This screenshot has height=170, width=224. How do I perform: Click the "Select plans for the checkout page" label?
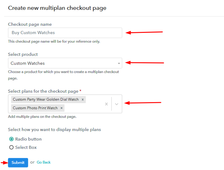43,91
